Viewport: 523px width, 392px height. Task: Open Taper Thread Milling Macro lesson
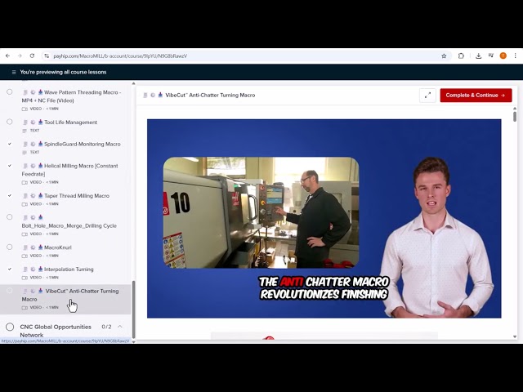click(x=77, y=196)
